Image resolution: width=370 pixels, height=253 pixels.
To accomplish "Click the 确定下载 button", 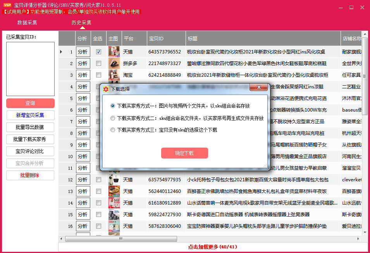I will tap(184, 153).
